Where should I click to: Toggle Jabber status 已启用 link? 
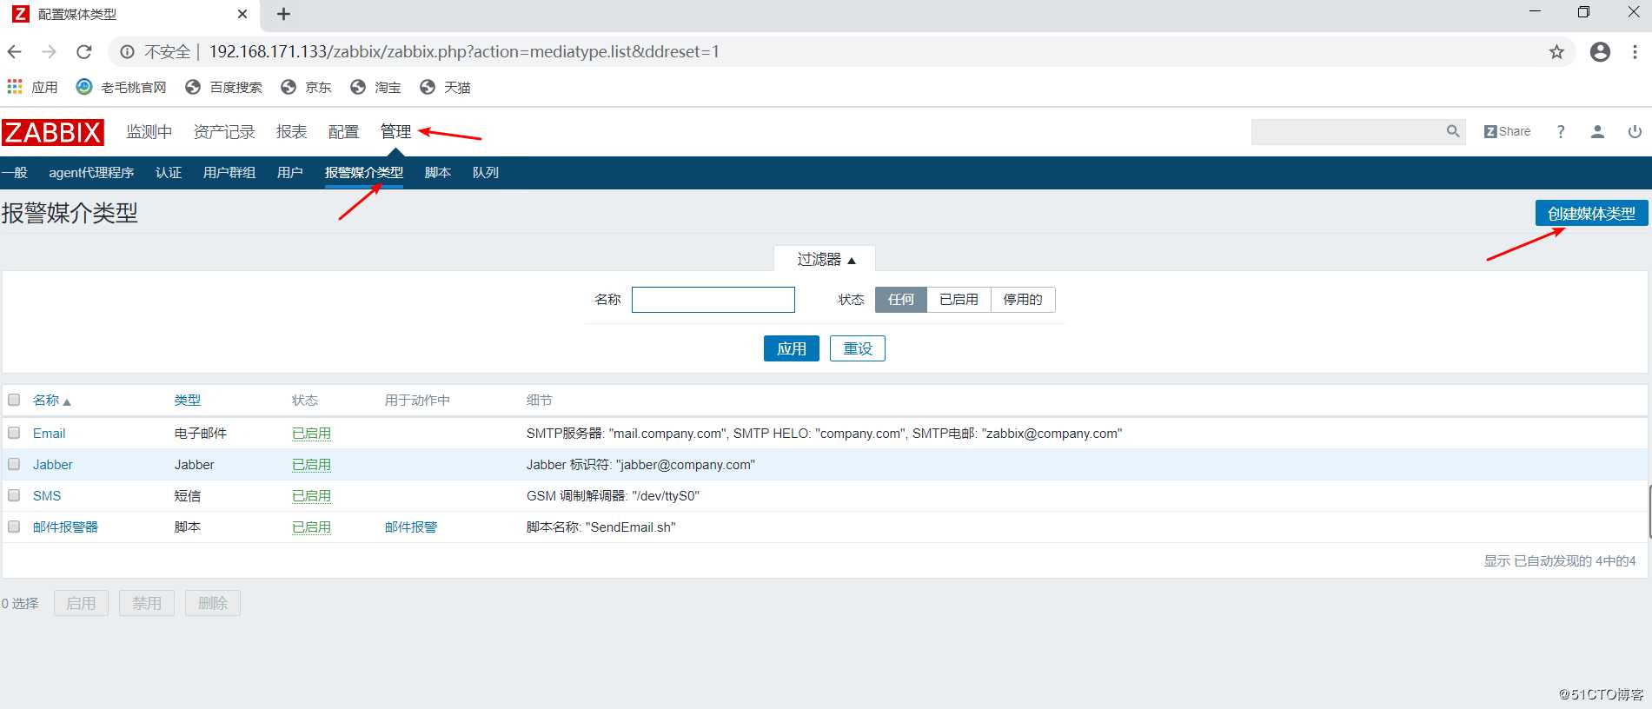coord(311,465)
